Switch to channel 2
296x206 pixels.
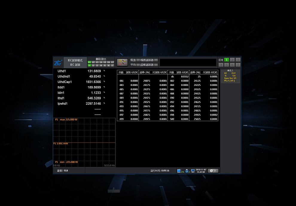click(232, 60)
